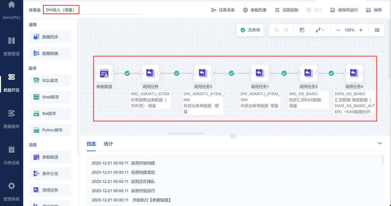This screenshot has height=206, width=391.
Task: Select the 数据转换 component
Action: (x=50, y=53)
